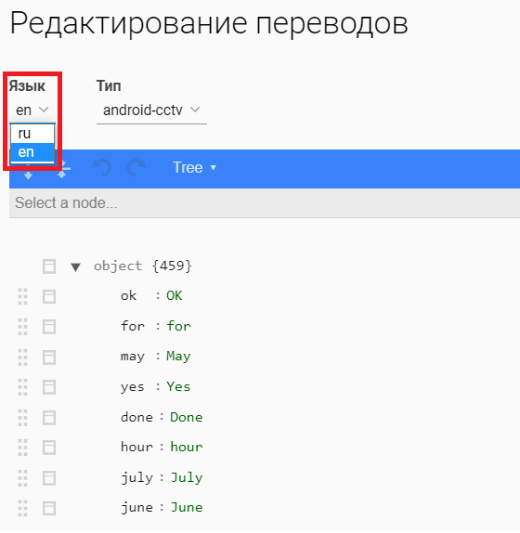Image resolution: width=520 pixels, height=533 pixels.
Task: Open actions menu for the ok row
Action: (49, 296)
